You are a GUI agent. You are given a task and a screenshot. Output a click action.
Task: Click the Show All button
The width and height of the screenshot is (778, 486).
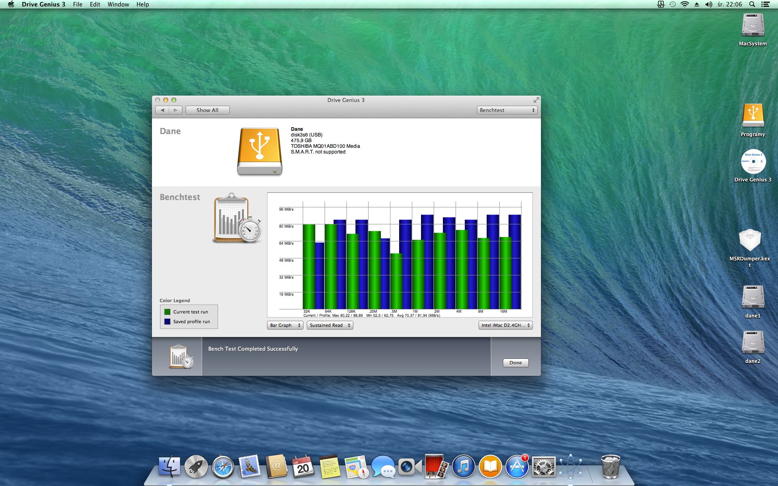[x=207, y=110]
